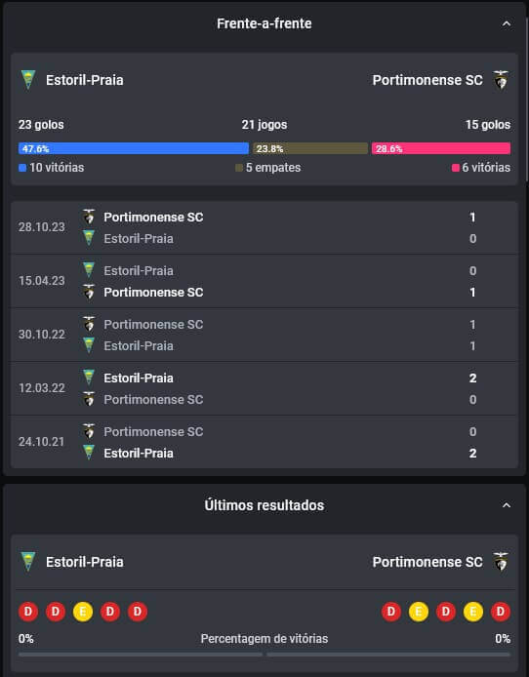Click Estoril-Praia's first red D badge

click(28, 612)
